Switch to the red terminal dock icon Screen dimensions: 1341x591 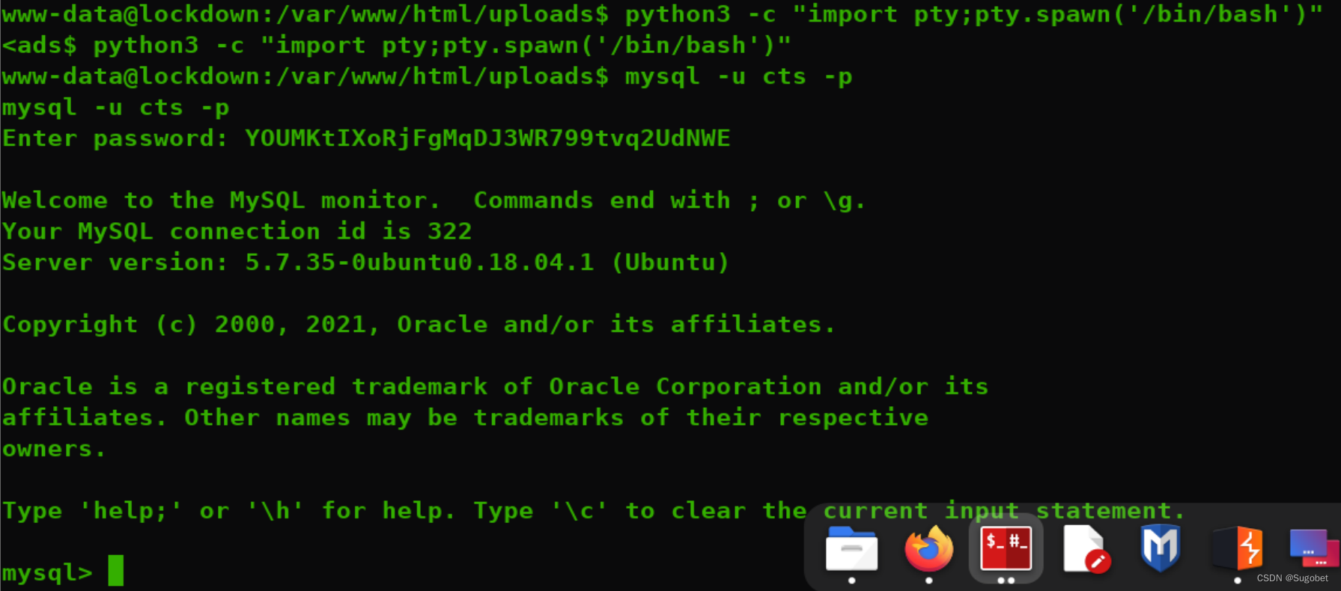(x=1006, y=548)
